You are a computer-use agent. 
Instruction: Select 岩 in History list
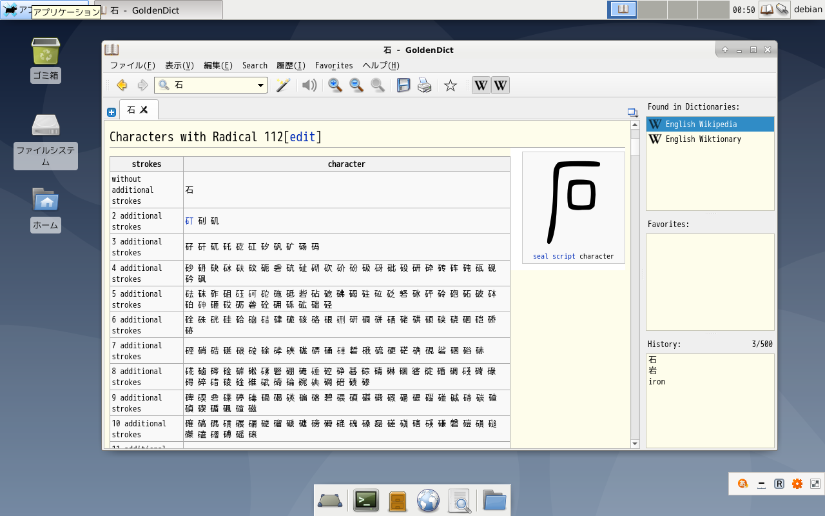pyautogui.click(x=653, y=370)
